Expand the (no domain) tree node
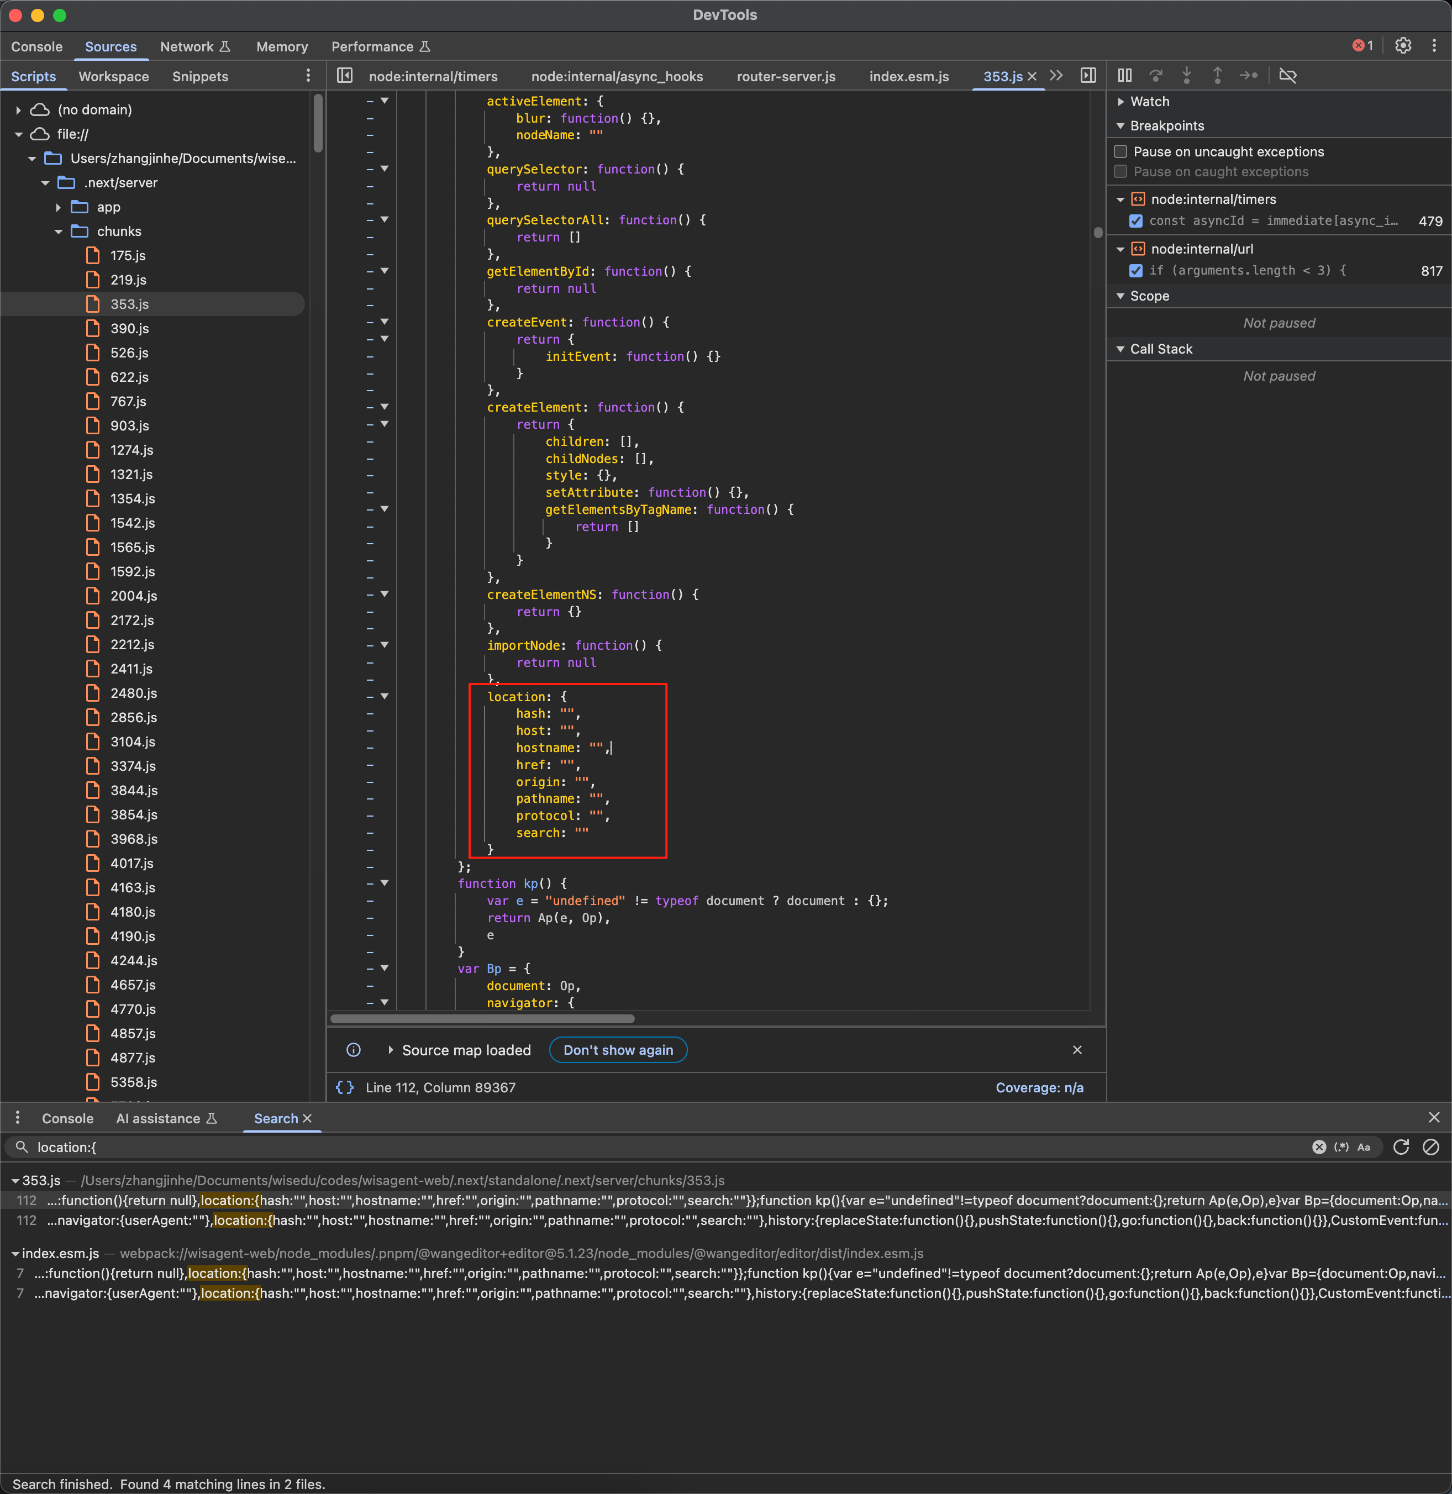This screenshot has width=1452, height=1494. (18, 110)
